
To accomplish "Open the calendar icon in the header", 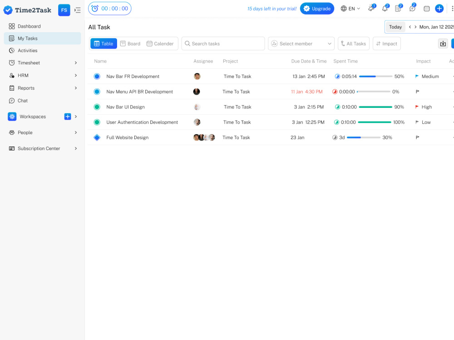I will click(426, 9).
